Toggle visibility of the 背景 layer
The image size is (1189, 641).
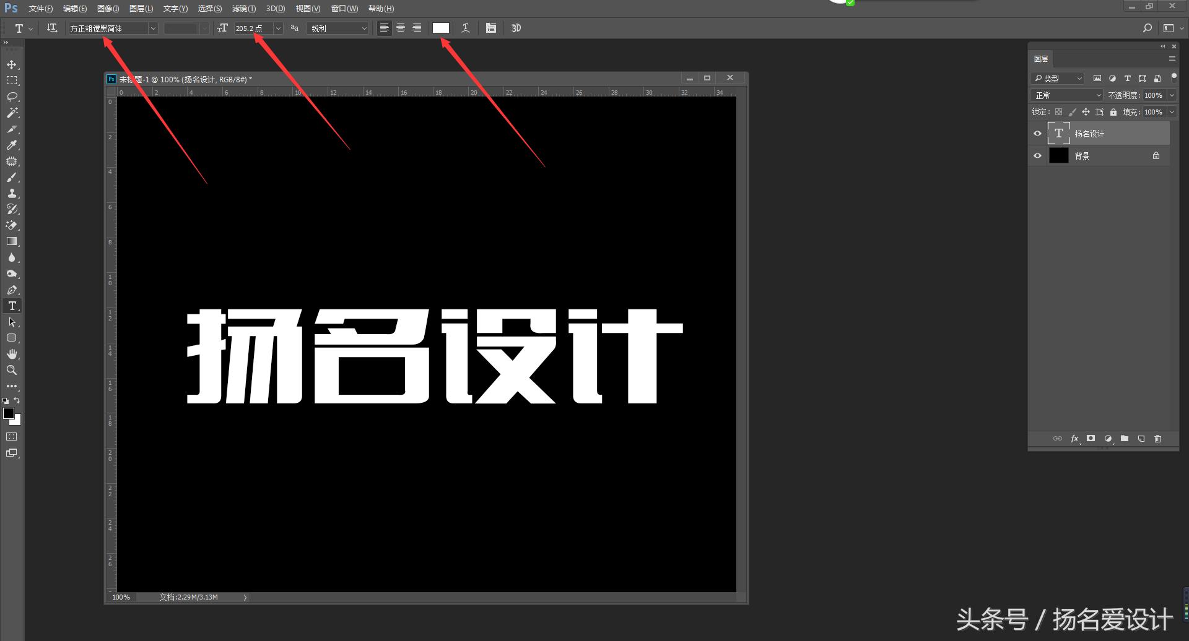[1037, 155]
